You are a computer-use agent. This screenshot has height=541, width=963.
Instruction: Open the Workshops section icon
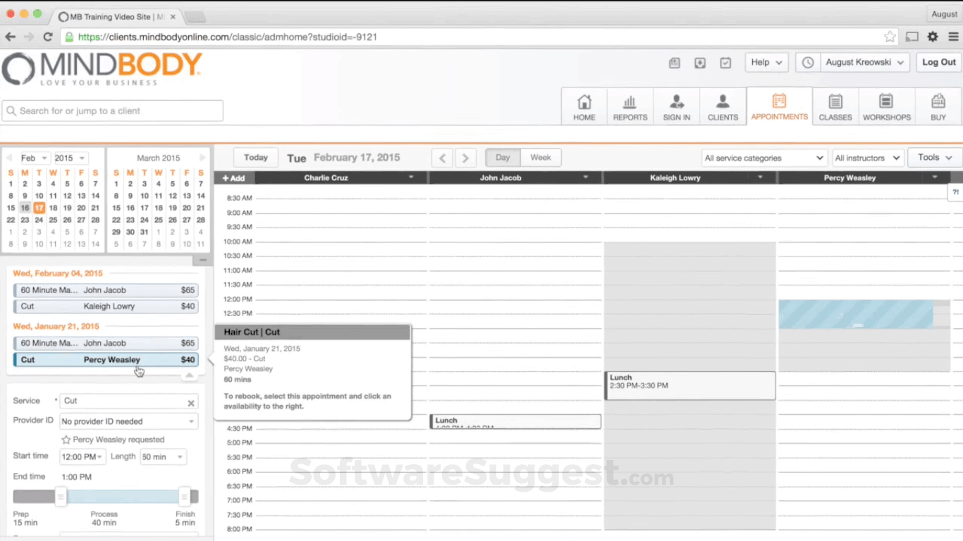point(886,101)
